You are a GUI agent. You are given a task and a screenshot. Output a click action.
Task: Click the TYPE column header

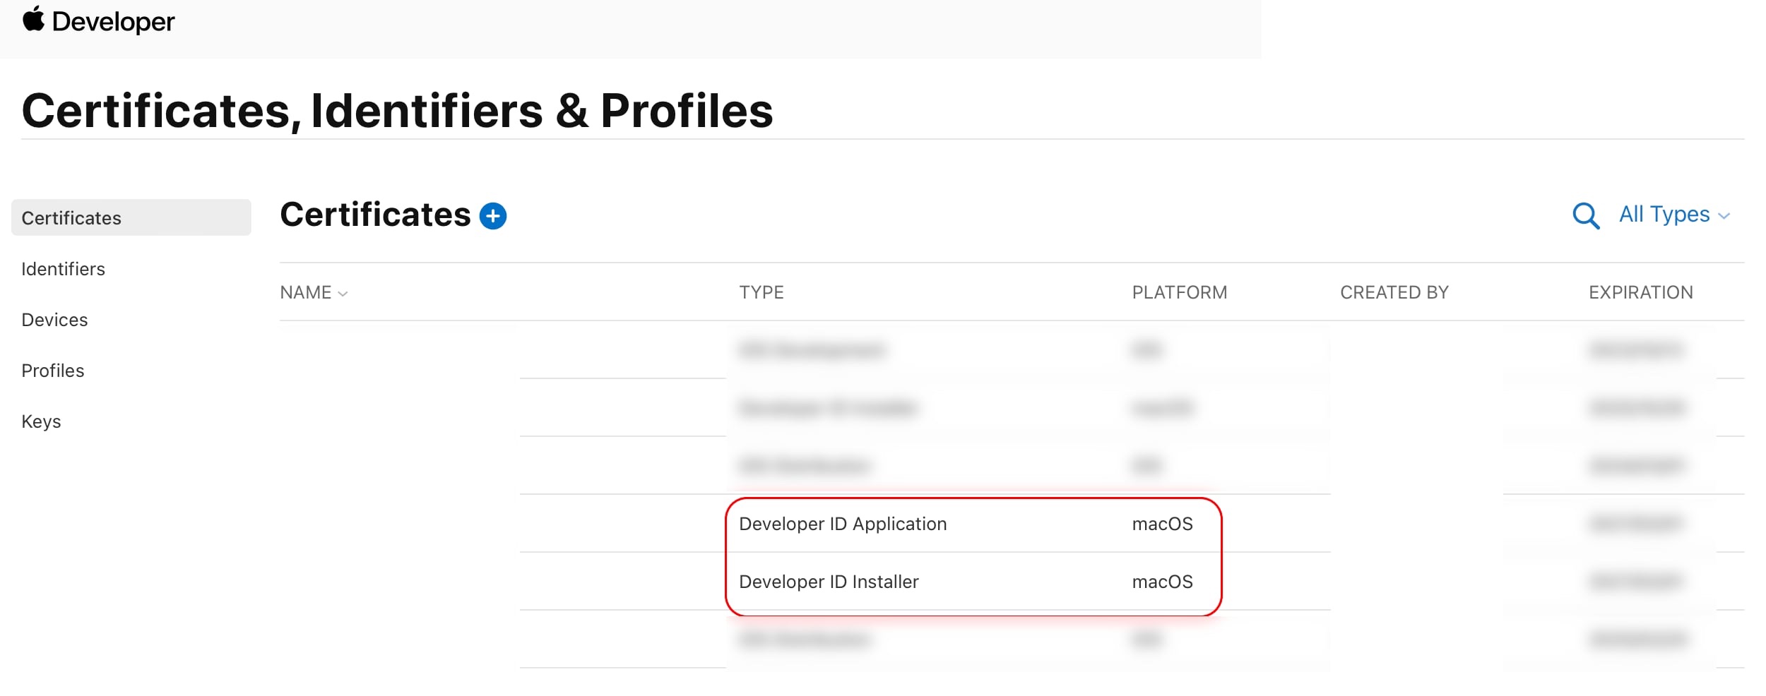tap(761, 292)
